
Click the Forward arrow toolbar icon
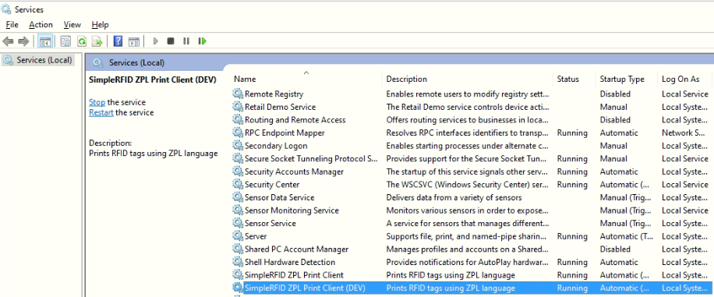(x=23, y=41)
